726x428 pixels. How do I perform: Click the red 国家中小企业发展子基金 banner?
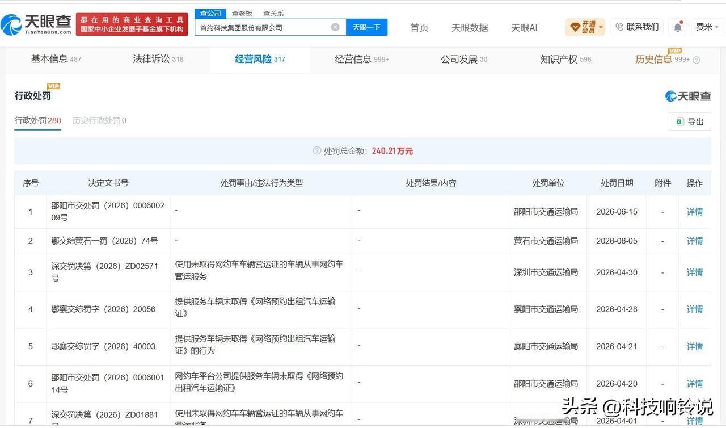(132, 24)
